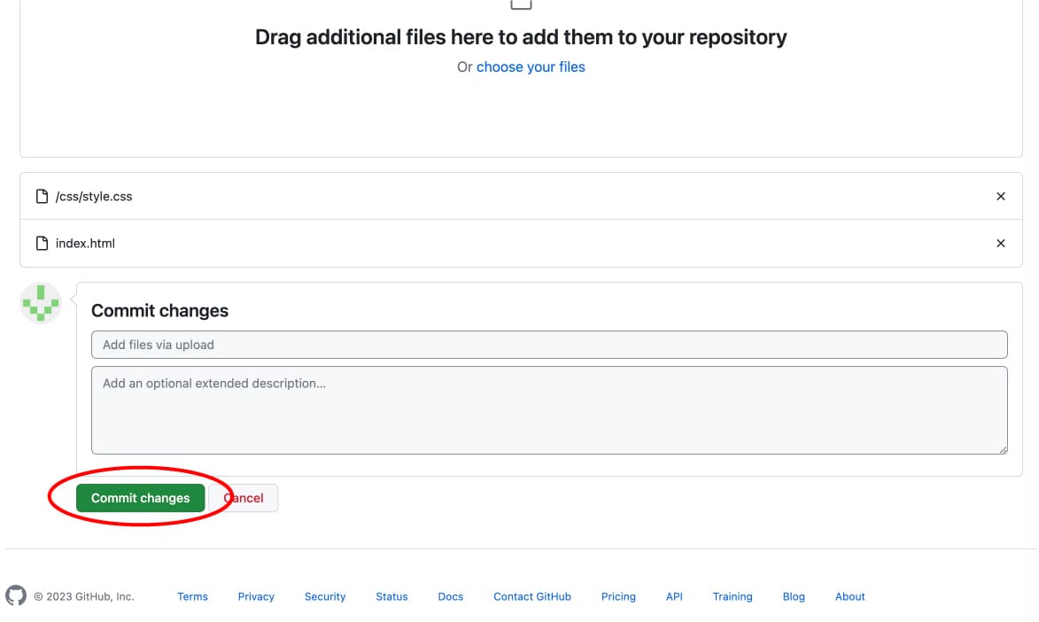Open the Pricing page
Screen dimensions: 1039x622
point(618,596)
